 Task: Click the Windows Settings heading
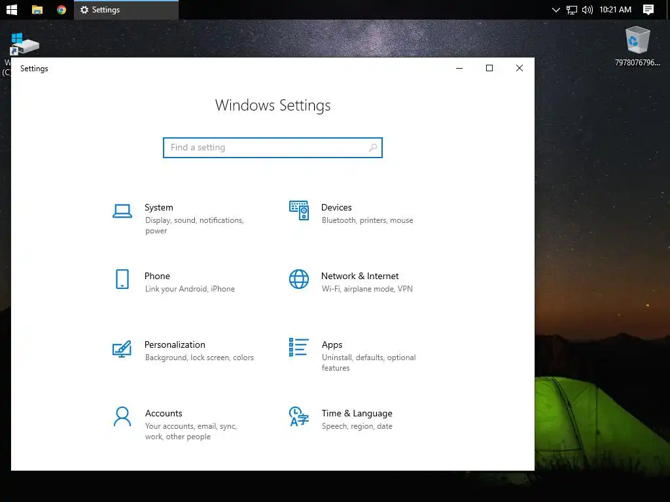273,105
